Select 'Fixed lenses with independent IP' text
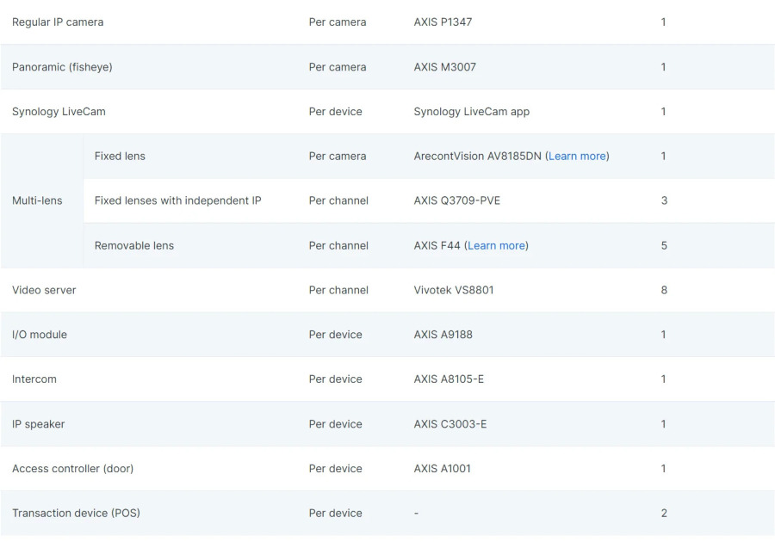Viewport: 775px width, 542px height. pyautogui.click(x=178, y=200)
